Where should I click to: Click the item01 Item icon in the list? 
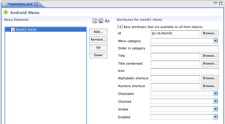click(13, 29)
